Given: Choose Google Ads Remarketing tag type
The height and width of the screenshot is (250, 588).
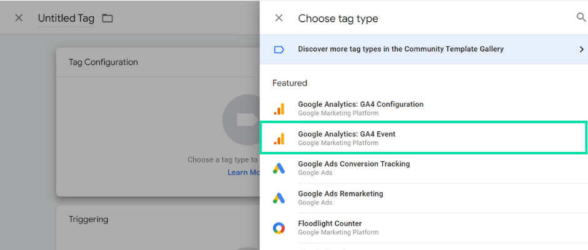Looking at the screenshot, I should 340,194.
